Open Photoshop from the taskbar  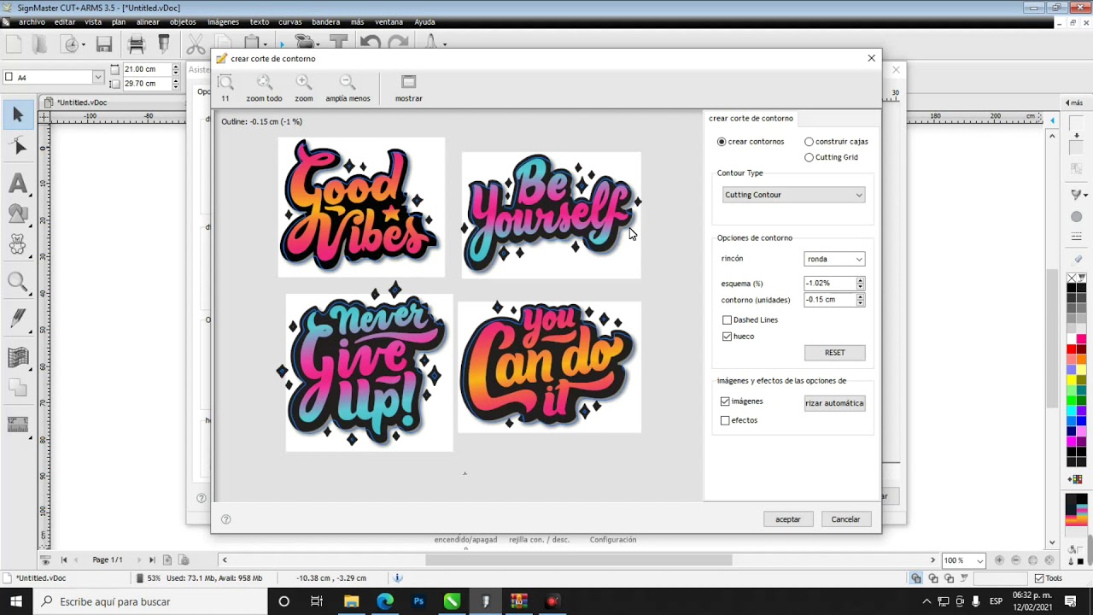(418, 601)
